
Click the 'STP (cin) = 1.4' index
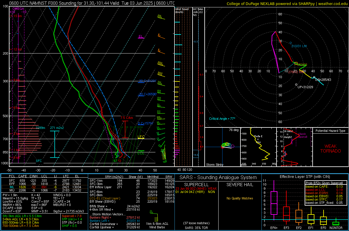pos(72,219)
